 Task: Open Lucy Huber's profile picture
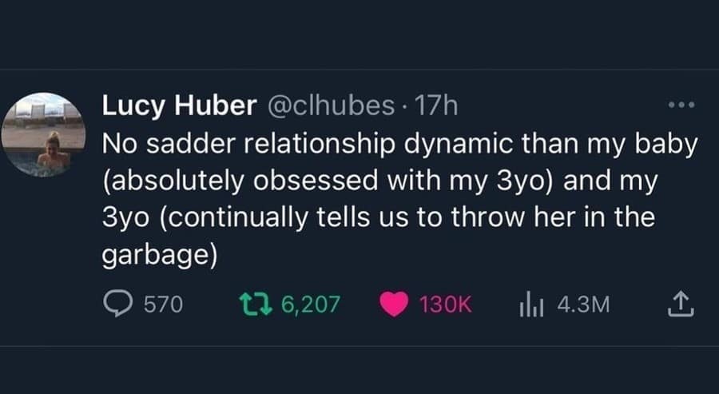tap(42, 134)
